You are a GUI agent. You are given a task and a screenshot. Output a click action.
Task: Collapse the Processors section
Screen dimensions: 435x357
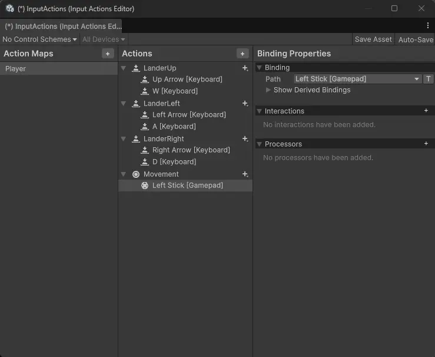tap(260, 144)
